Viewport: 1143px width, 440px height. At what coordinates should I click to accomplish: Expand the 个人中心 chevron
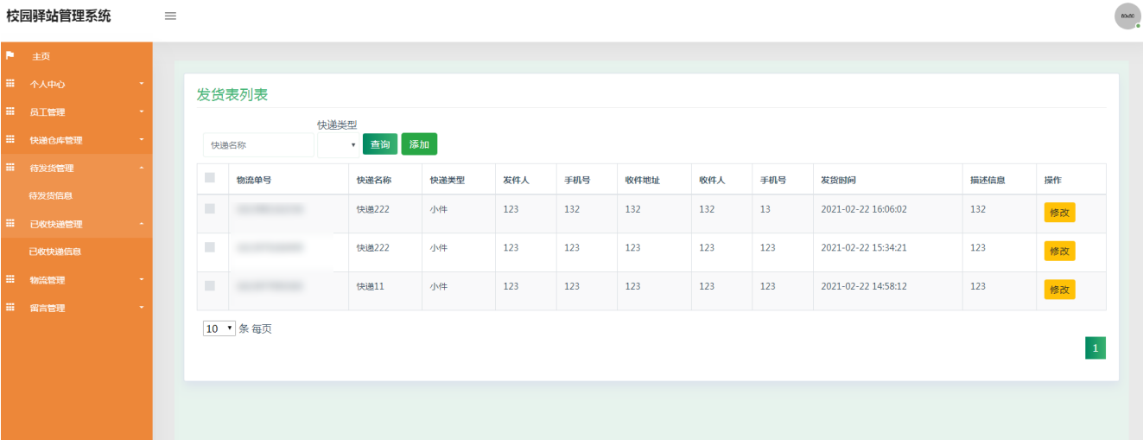point(142,84)
